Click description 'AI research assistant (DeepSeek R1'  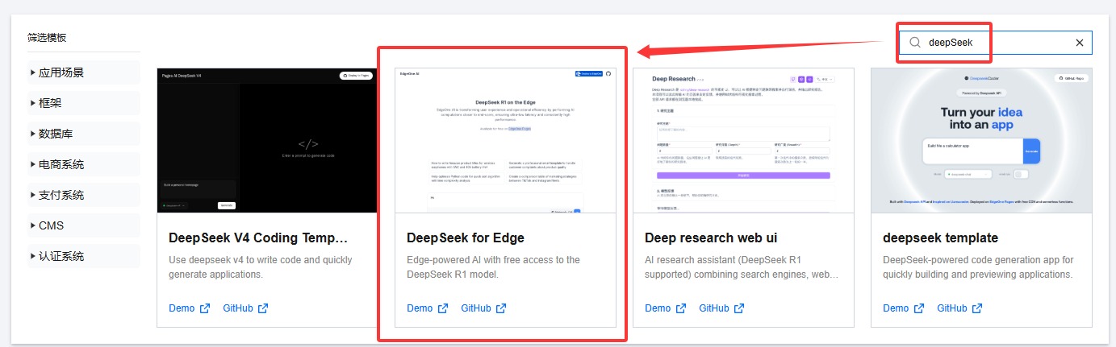click(742, 267)
